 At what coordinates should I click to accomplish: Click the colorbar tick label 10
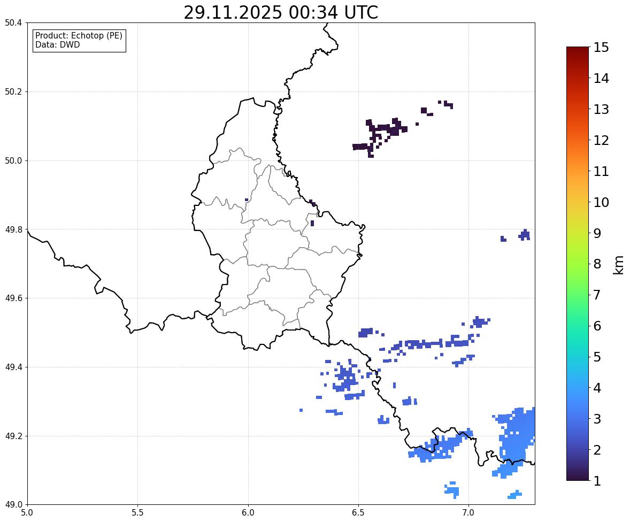pyautogui.click(x=602, y=202)
